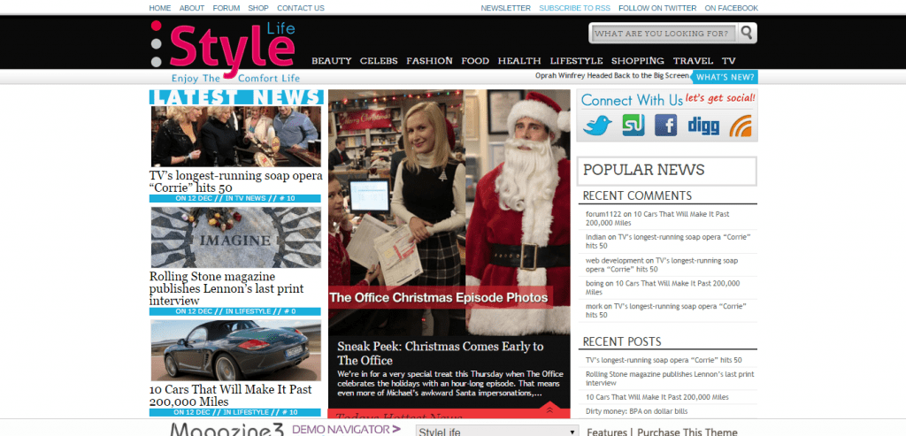Image resolution: width=906 pixels, height=436 pixels.
Task: Click the Magazine3 logo
Action: pos(228,429)
